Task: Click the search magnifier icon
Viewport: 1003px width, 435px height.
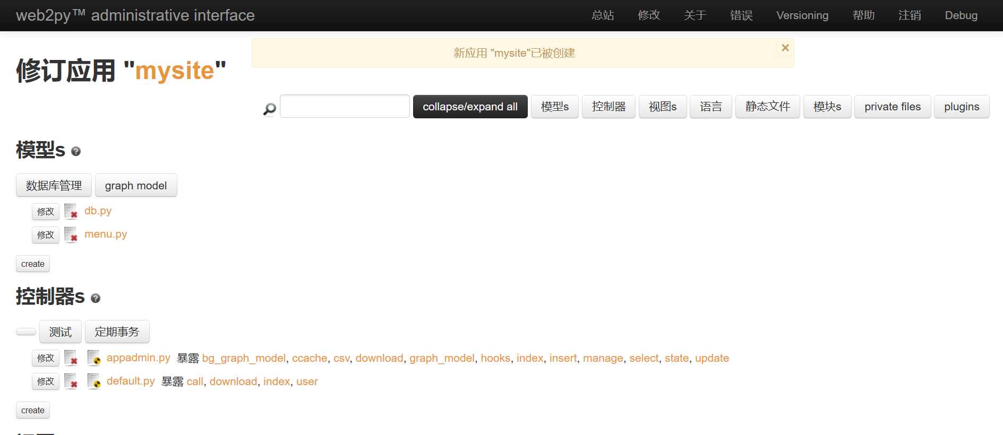Action: [270, 109]
